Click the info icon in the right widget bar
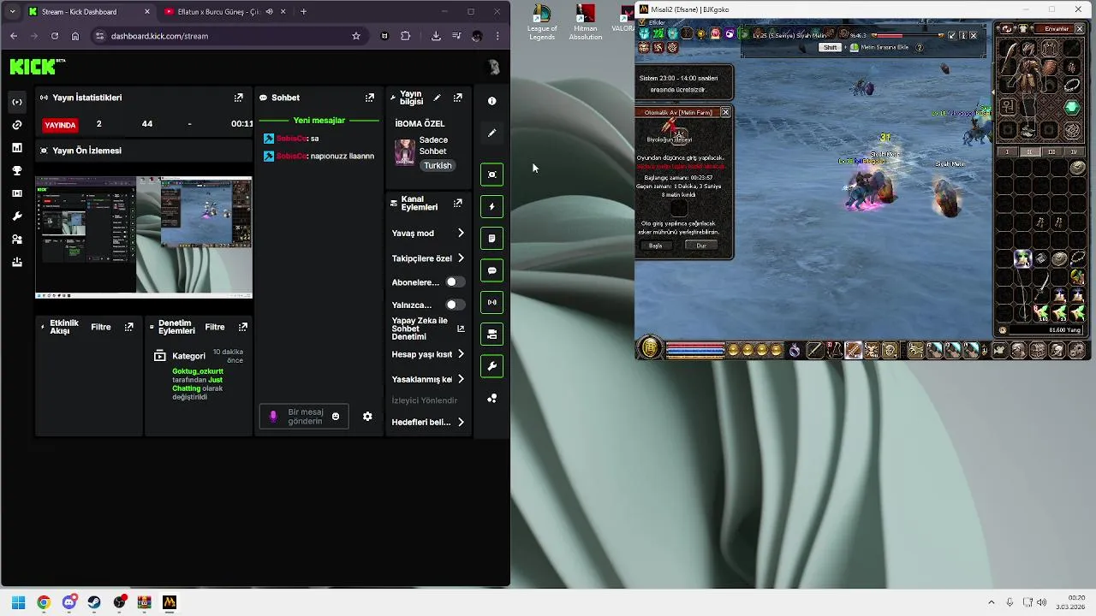Viewport: 1096px width, 616px height. click(x=491, y=101)
